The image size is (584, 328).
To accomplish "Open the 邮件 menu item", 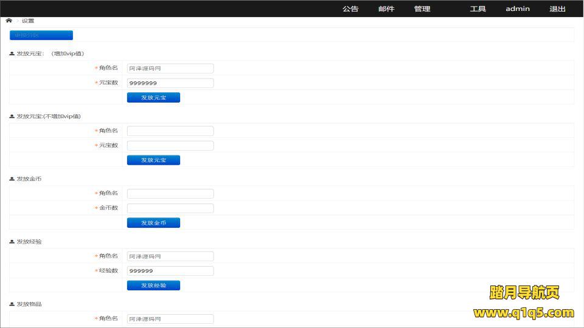I will (x=386, y=9).
